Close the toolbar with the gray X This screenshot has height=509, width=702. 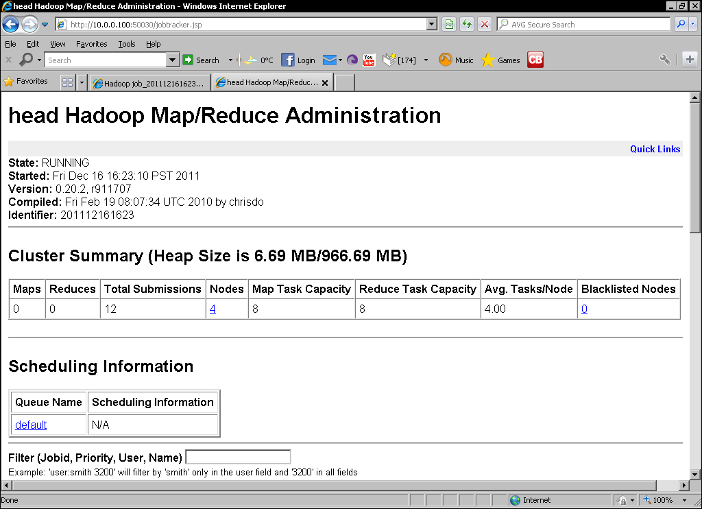click(8, 60)
